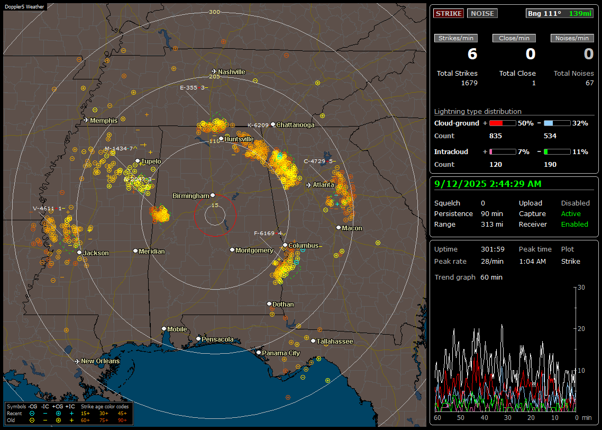
Task: Click the 205 range ring label
Action: (214, 76)
